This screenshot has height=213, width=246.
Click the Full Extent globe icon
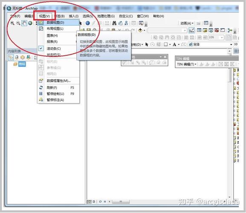click(x=30, y=23)
